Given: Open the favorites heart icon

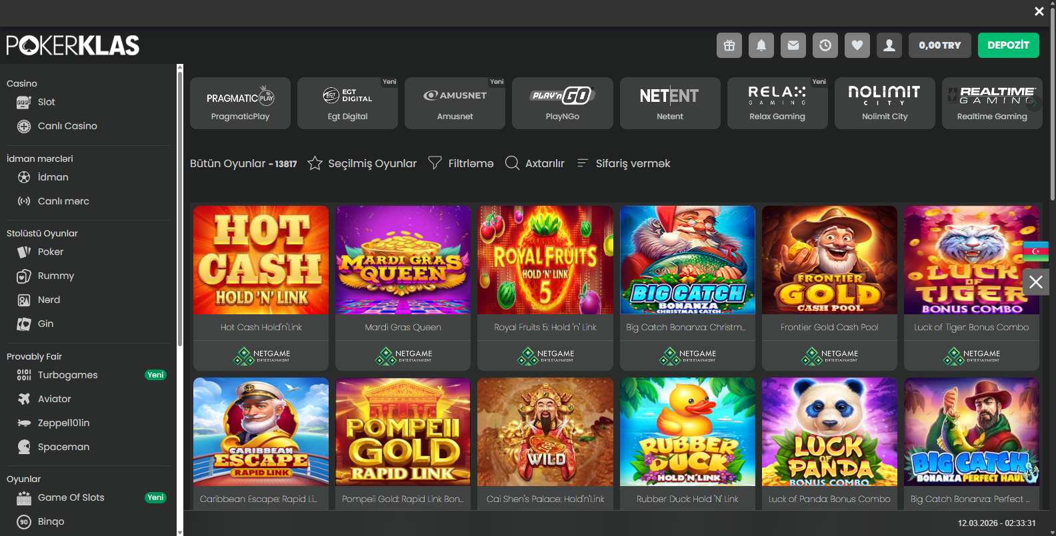Looking at the screenshot, I should pos(857,45).
